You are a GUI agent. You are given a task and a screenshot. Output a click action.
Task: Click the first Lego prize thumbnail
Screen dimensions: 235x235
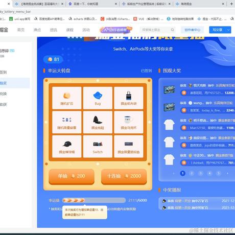point(169,89)
